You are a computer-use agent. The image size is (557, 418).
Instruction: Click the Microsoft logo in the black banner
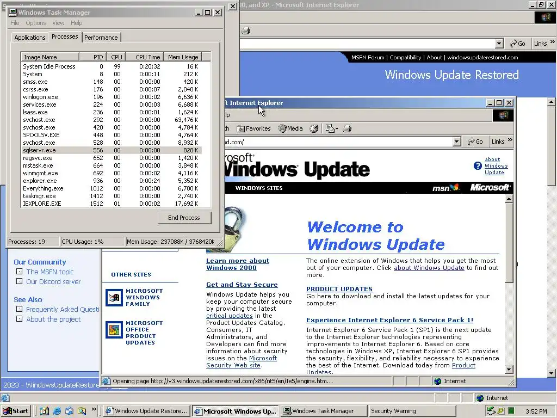490,187
